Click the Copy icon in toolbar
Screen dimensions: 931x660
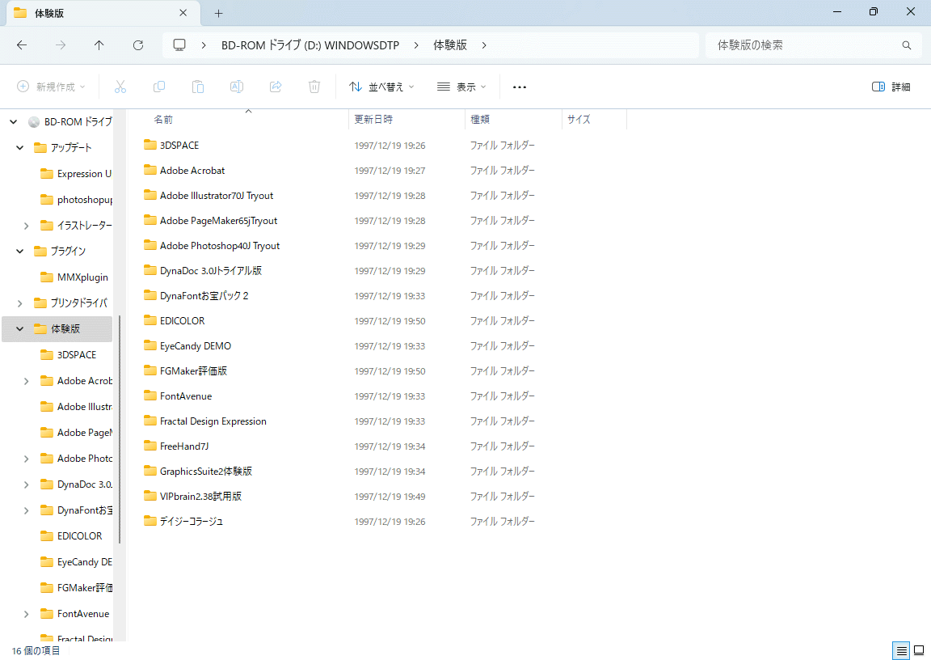tap(159, 87)
